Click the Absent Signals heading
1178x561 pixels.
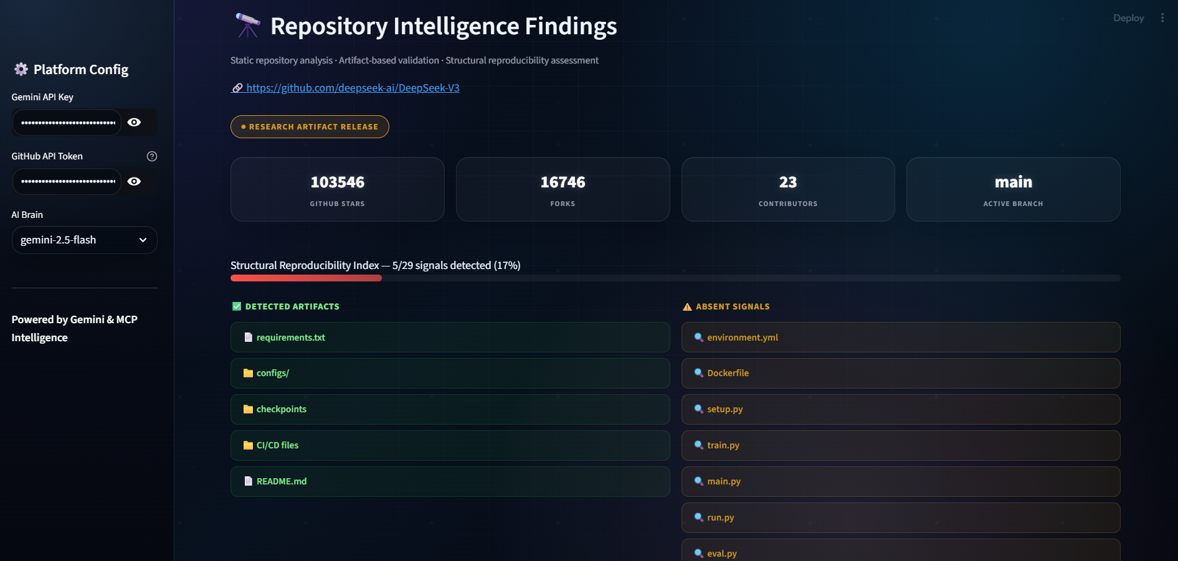(733, 306)
